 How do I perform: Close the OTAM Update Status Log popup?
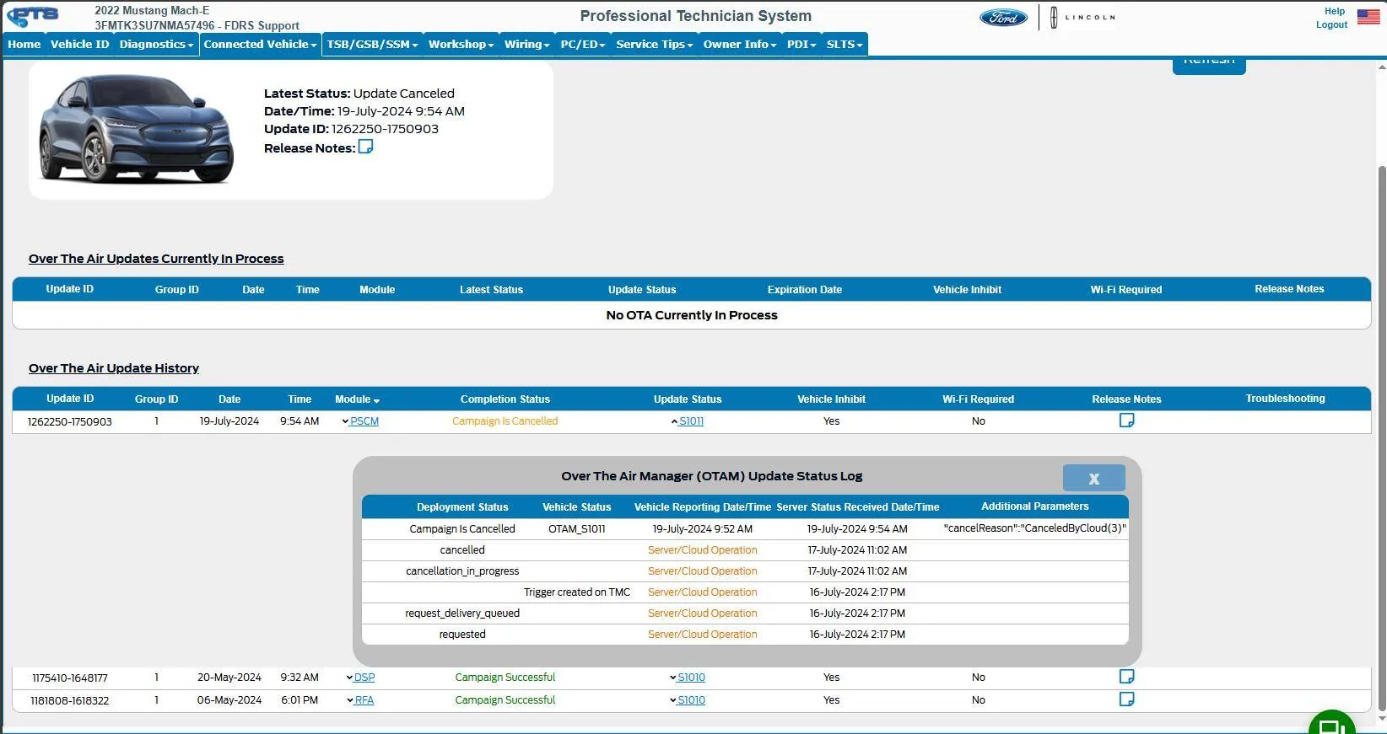pyautogui.click(x=1093, y=478)
